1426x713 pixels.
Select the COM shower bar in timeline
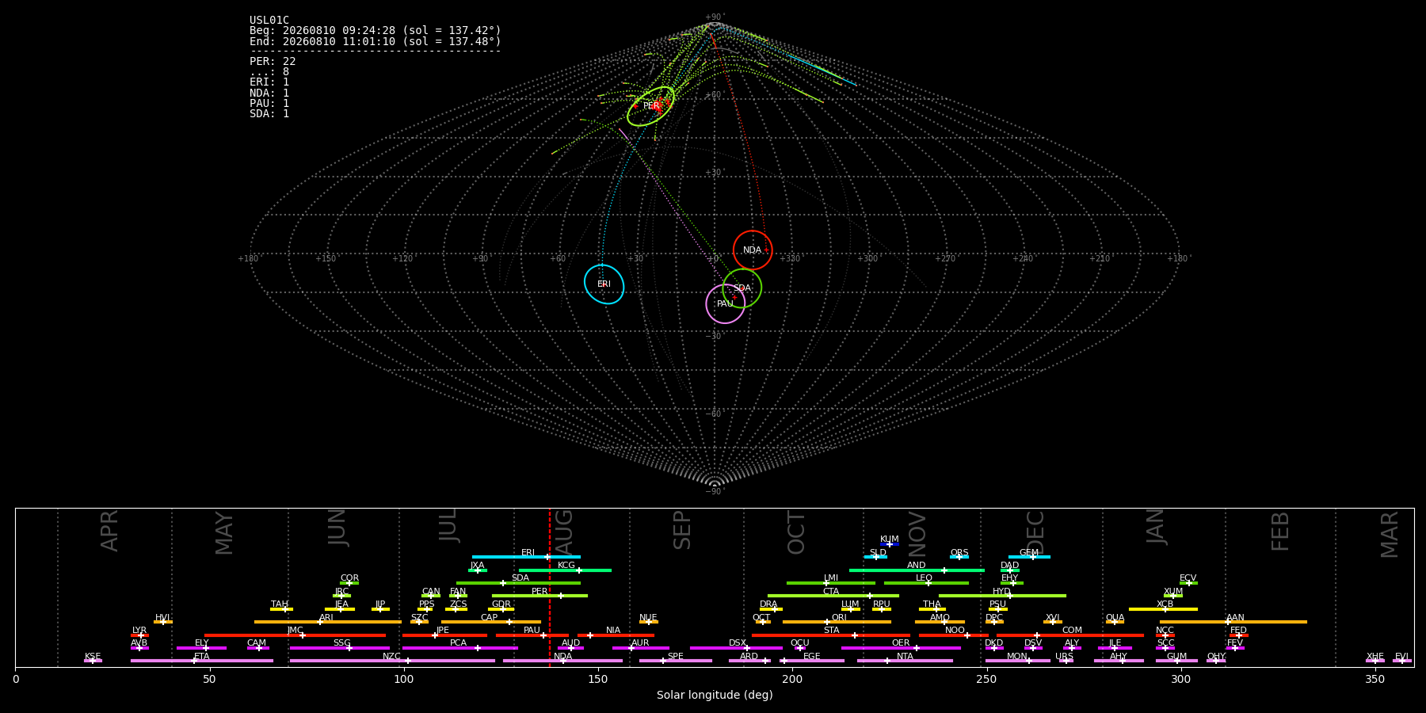coord(1070,635)
